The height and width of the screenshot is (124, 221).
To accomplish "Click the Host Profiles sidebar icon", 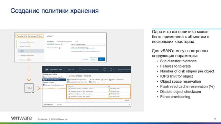I will point(44,82).
